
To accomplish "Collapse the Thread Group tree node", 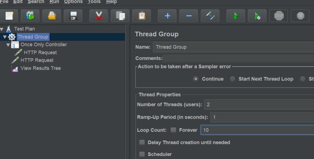I will tap(5, 37).
